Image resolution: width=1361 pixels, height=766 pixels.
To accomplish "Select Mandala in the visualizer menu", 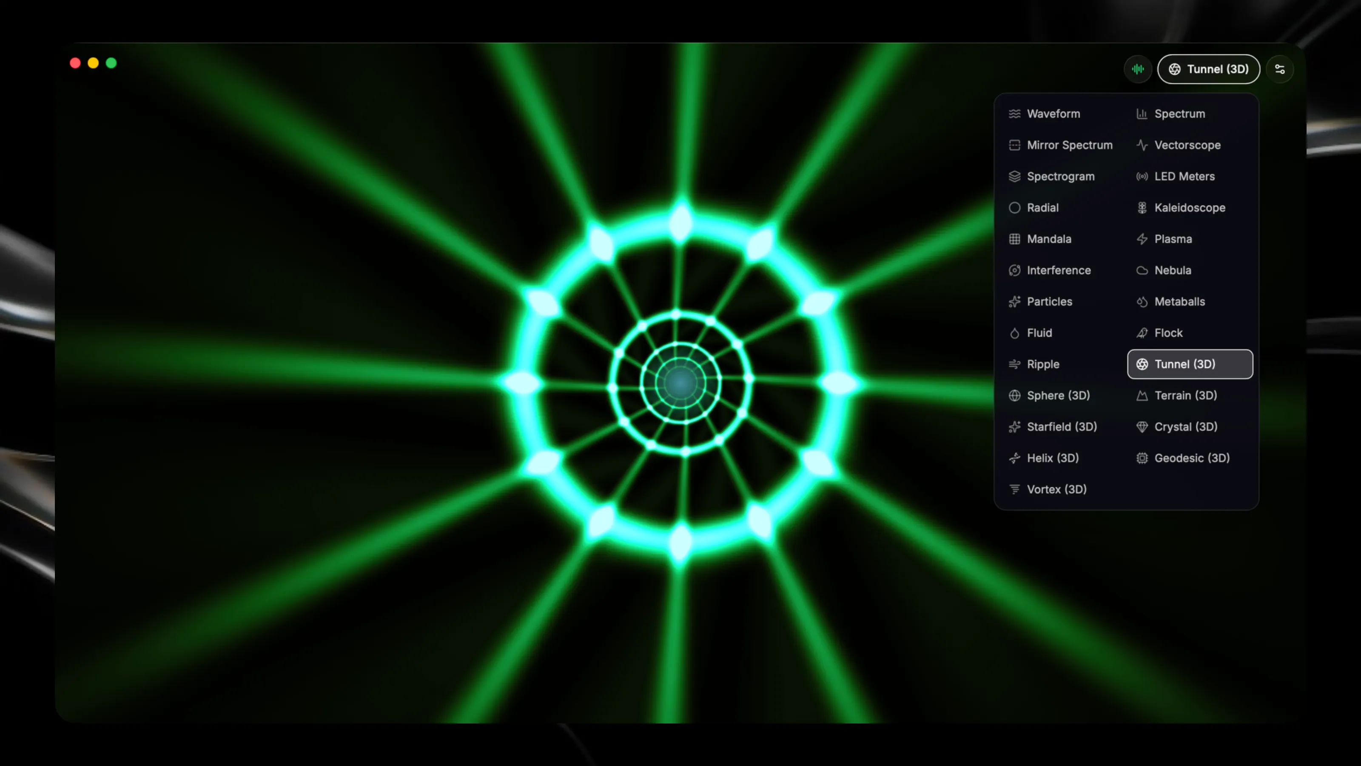I will coord(1063,239).
